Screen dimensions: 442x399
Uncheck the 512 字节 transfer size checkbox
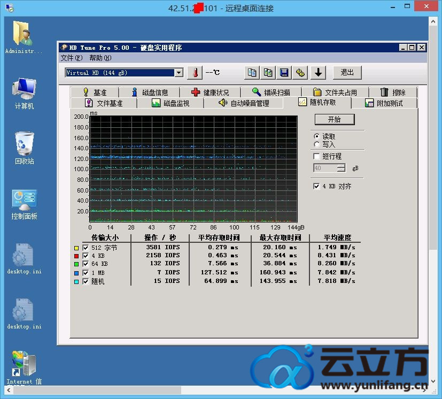click(86, 248)
